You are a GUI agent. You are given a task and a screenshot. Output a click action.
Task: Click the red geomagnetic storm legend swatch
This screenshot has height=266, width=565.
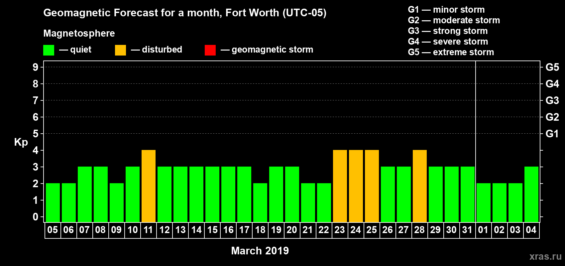click(x=210, y=50)
